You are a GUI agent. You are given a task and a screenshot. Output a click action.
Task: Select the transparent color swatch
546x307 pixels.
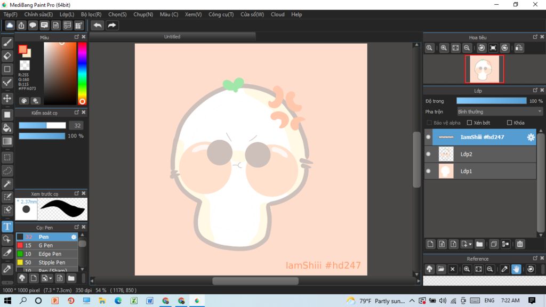[25, 65]
